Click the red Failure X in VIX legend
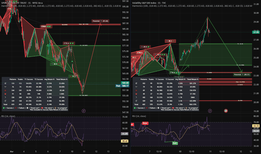Screen dimensions: 261x154 coord(147,108)
